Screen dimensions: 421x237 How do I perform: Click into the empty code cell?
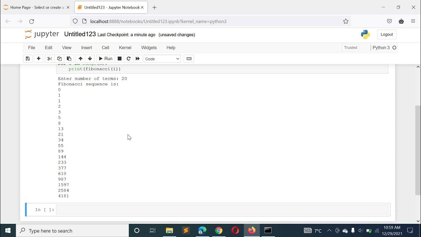[222, 210]
